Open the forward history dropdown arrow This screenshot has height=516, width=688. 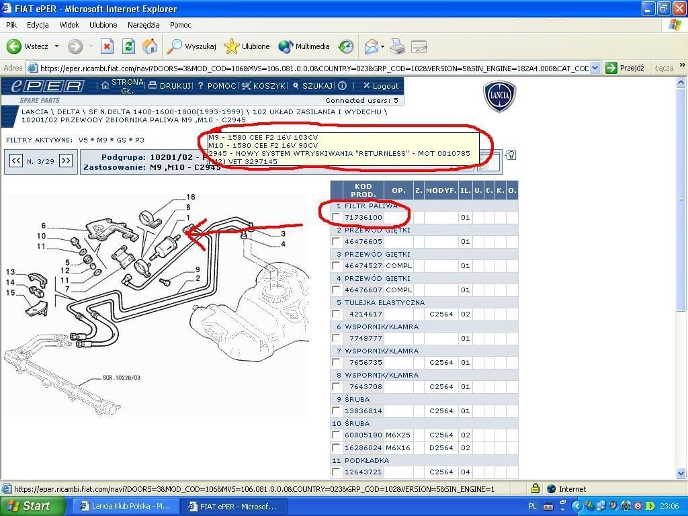tap(91, 46)
